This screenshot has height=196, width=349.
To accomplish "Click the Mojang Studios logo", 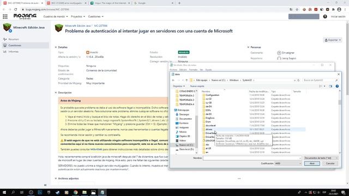I will click(x=25, y=16).
